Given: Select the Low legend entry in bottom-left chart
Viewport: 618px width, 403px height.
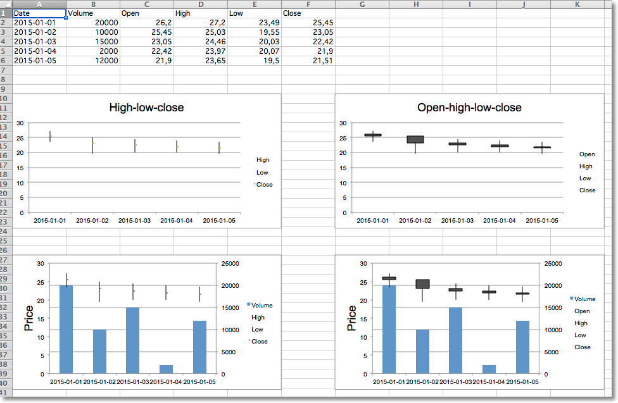Looking at the screenshot, I should [x=258, y=329].
